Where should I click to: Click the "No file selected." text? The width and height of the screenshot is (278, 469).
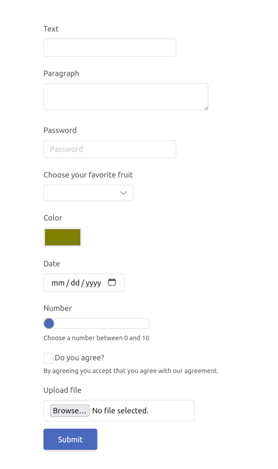click(x=120, y=411)
